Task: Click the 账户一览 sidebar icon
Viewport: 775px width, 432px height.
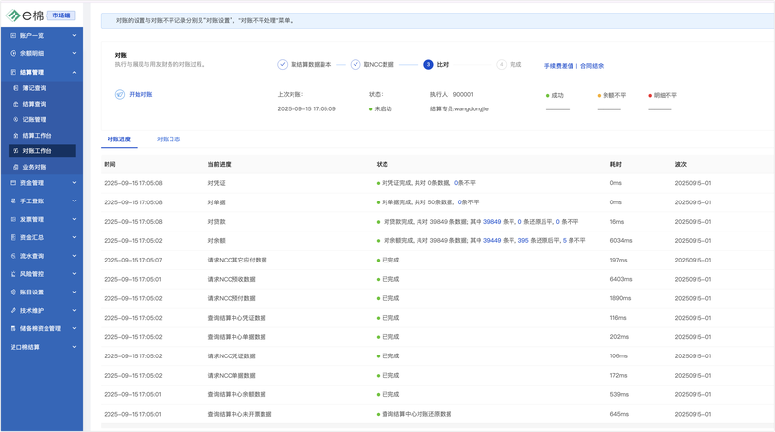Action: pos(13,35)
